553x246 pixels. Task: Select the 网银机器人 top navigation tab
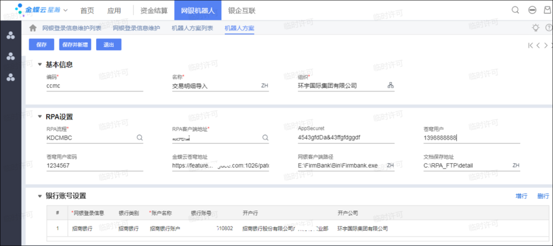pyautogui.click(x=198, y=10)
